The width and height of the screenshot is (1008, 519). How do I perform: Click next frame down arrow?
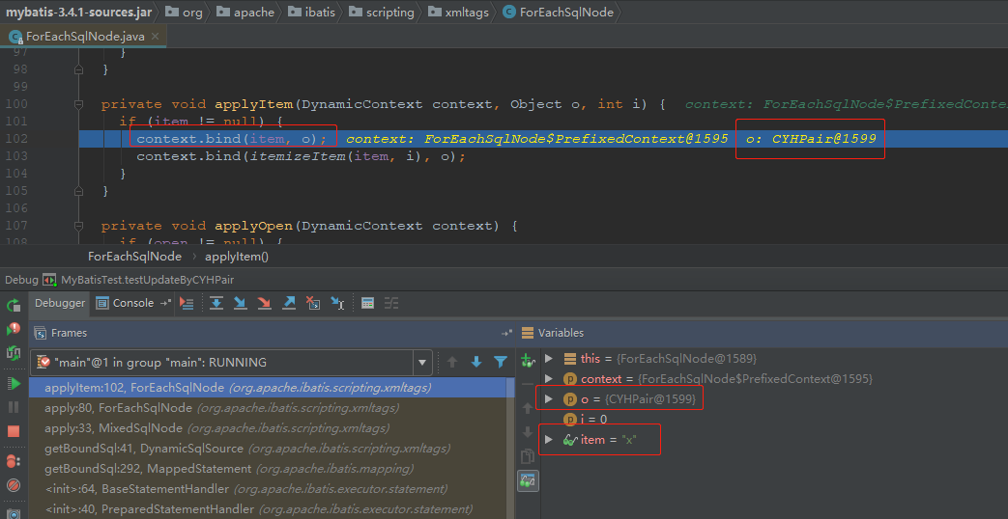pos(476,363)
